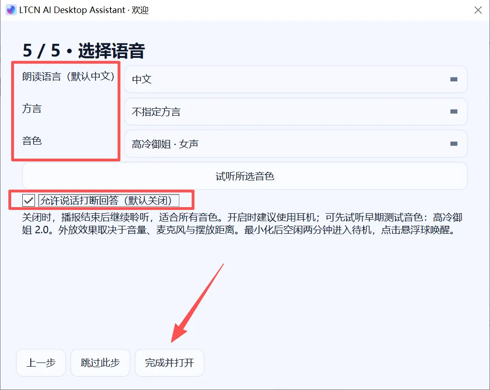
Task: Click the arrow indicator of the 不指定方言 combo box
Action: click(x=454, y=111)
